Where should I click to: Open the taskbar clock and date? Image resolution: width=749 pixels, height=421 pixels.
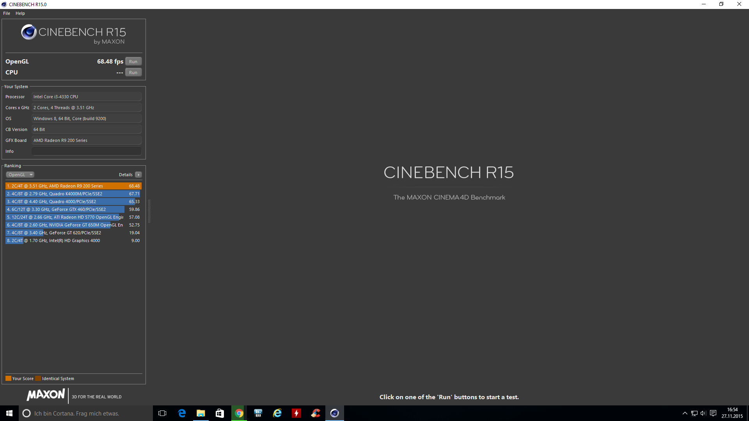tap(732, 413)
